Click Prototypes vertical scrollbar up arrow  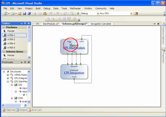(x=29, y=71)
